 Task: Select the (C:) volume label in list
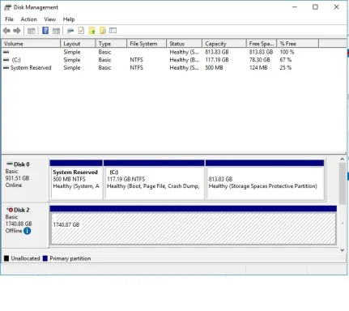[x=16, y=60]
